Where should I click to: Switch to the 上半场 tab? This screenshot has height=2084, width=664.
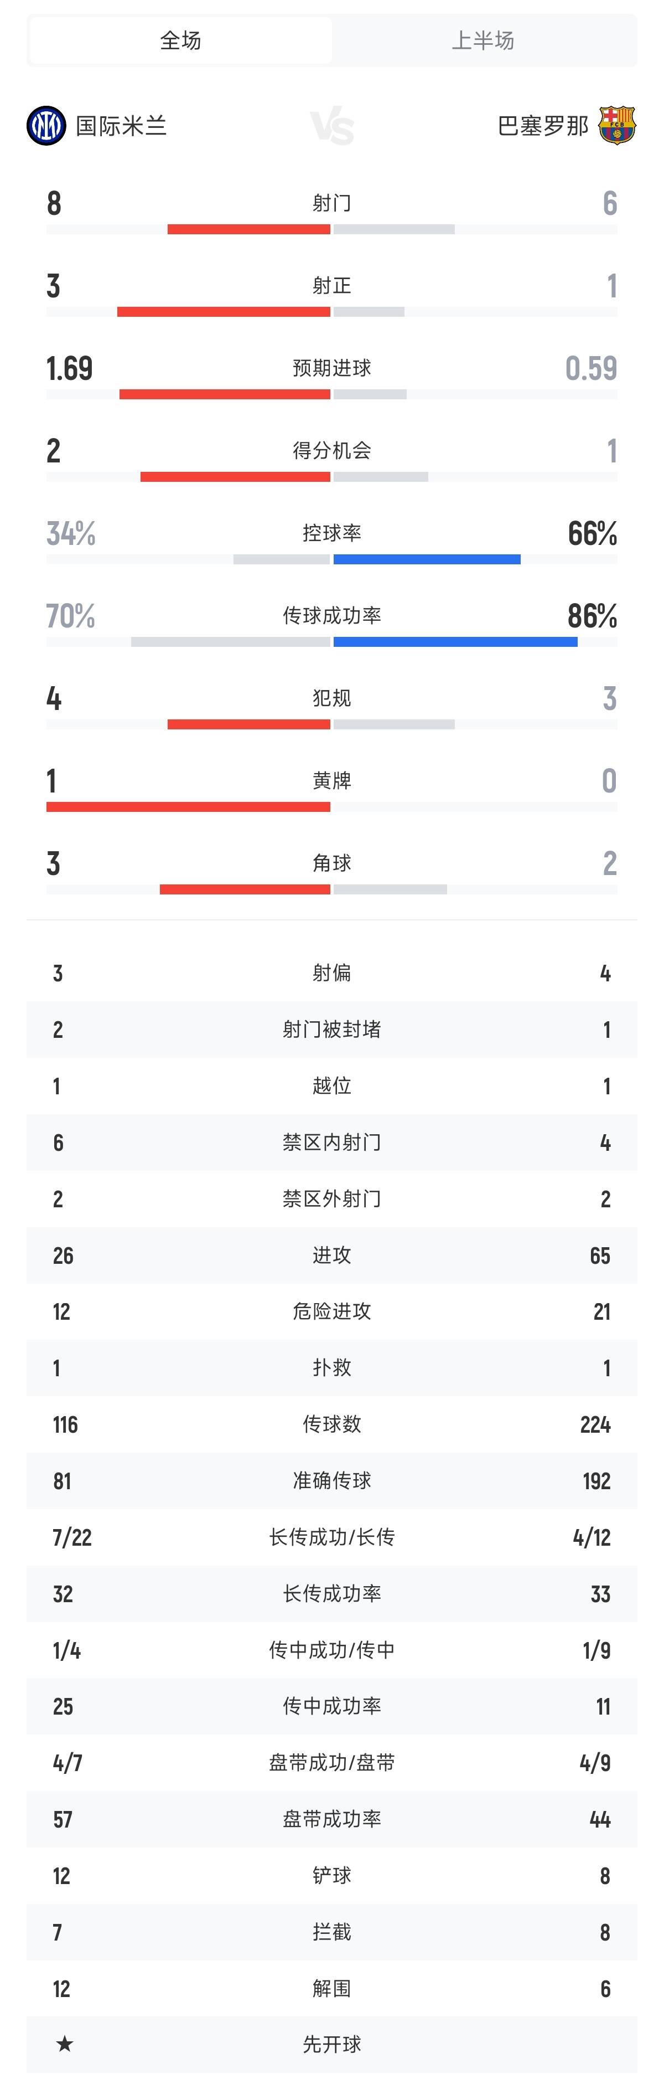point(483,40)
